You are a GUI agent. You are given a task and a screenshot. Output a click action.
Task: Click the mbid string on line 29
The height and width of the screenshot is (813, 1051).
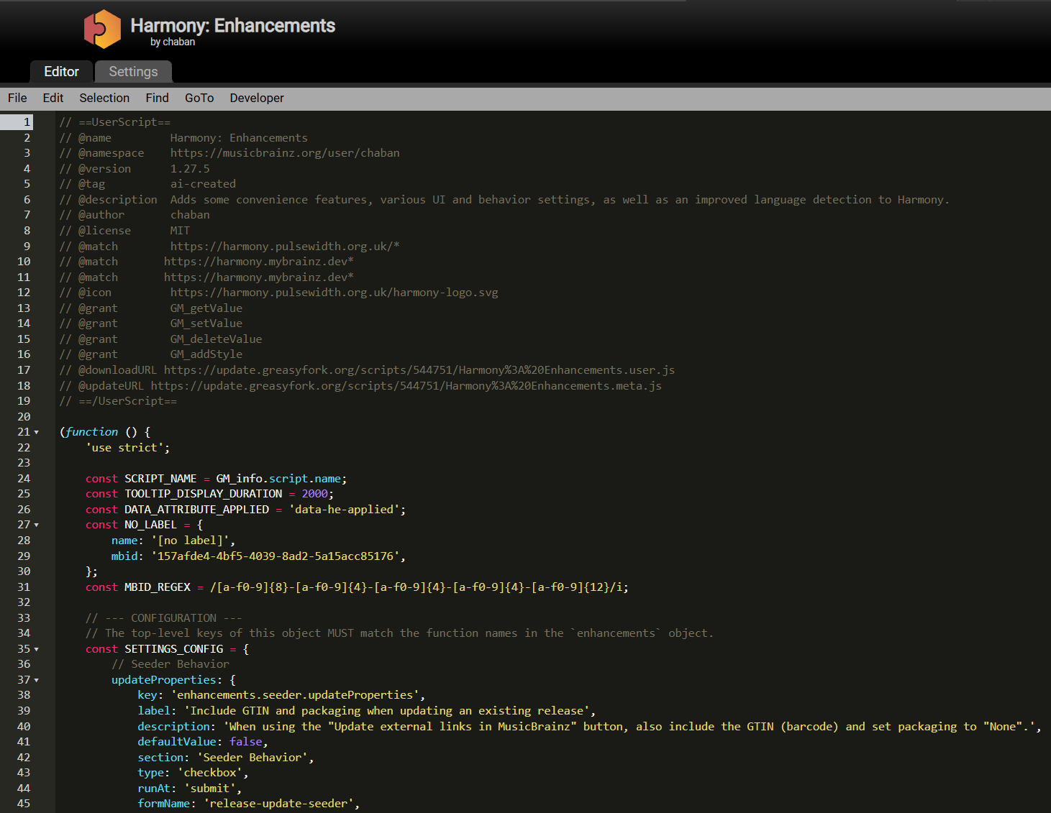tap(276, 556)
